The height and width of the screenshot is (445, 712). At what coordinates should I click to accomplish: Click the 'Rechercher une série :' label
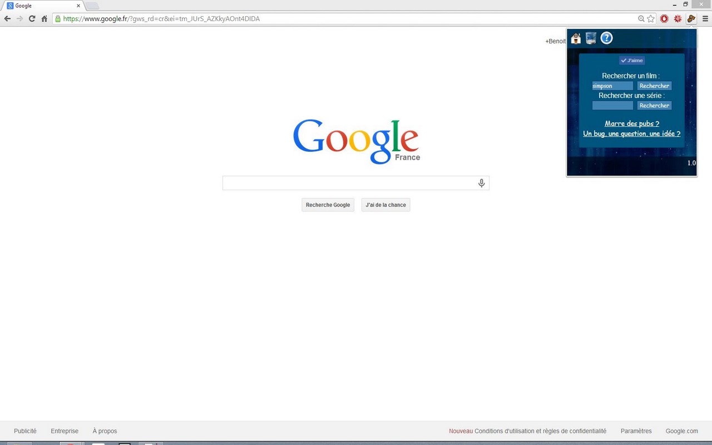point(631,96)
